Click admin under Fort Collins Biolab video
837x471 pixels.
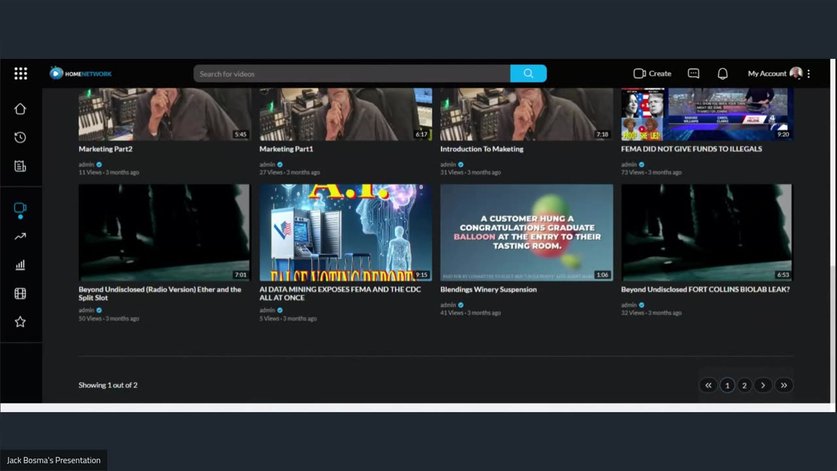tap(628, 305)
